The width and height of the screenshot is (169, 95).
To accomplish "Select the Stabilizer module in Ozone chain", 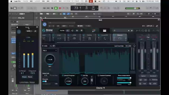I will pos(90,37).
